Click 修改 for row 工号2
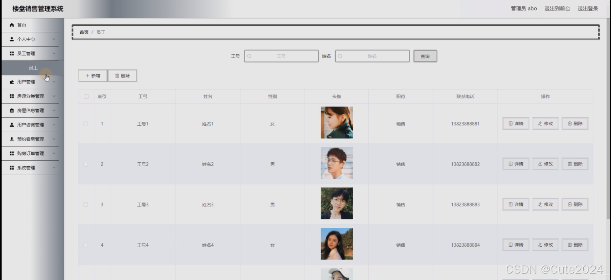The width and height of the screenshot is (611, 280). (x=546, y=164)
